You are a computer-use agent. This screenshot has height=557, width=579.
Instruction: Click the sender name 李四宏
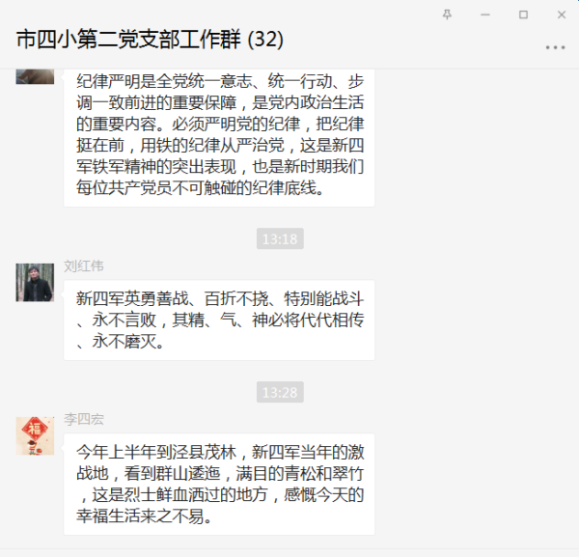click(x=83, y=419)
